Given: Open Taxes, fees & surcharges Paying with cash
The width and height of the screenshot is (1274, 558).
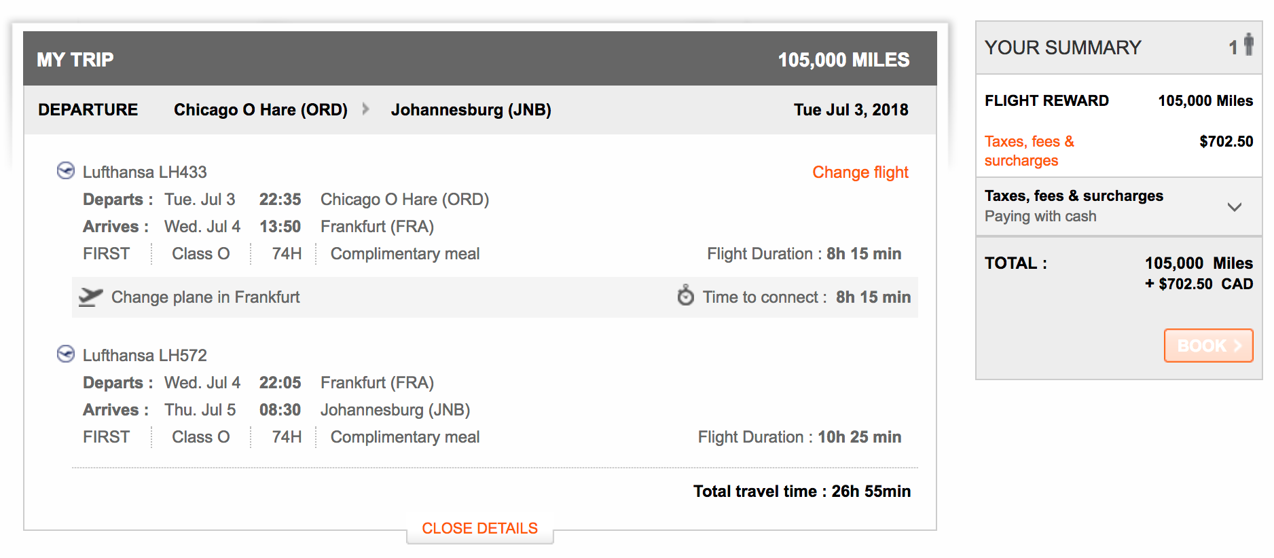Looking at the screenshot, I should (1074, 206).
